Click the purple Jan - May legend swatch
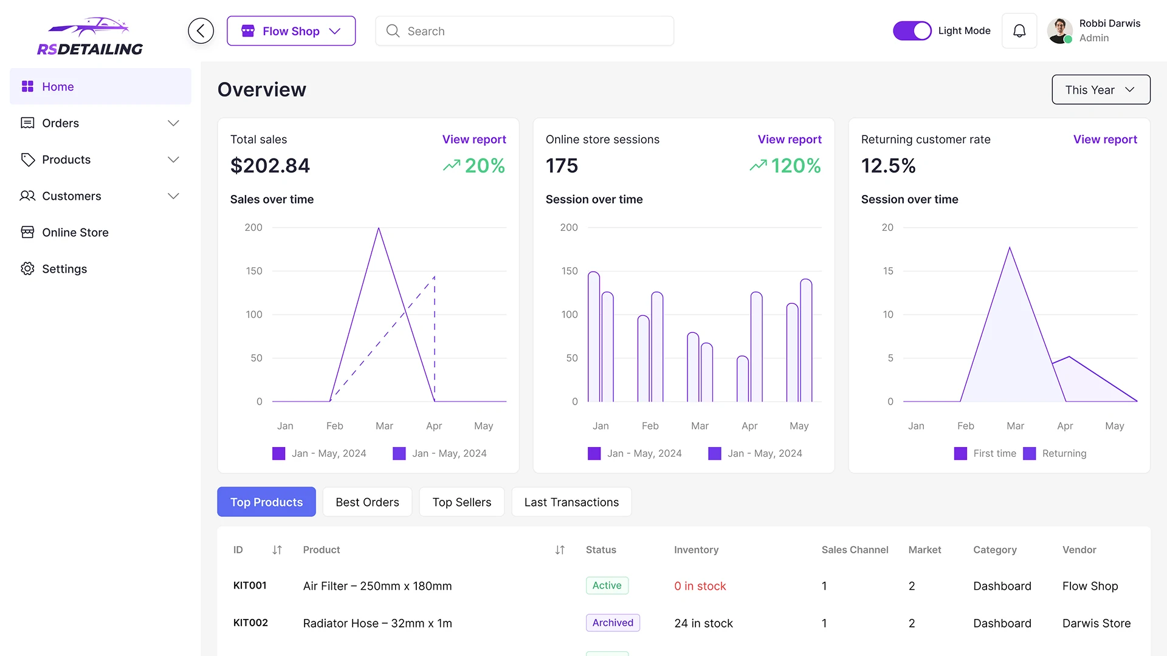 (279, 453)
